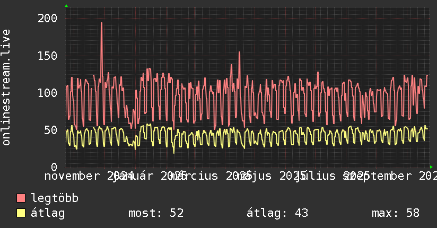Click the green arrow atop the y-axis
Viewport: 437px width, 228px height.
pos(66,6)
